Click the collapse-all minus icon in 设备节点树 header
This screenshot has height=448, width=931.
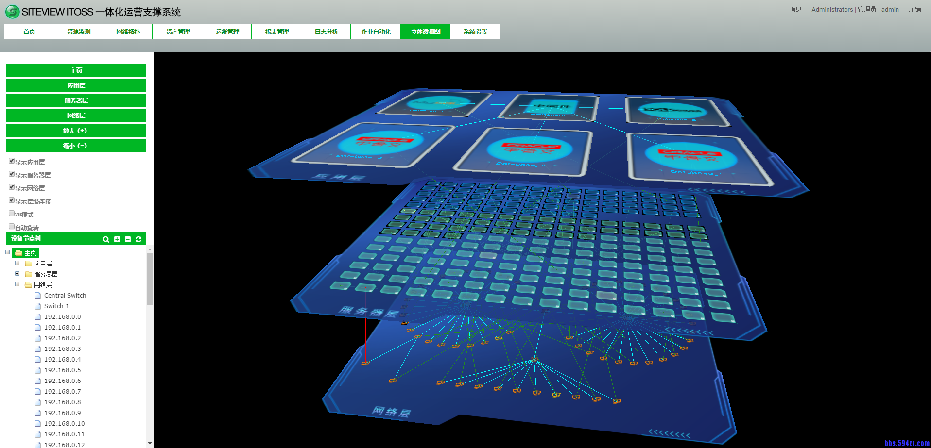pos(128,239)
